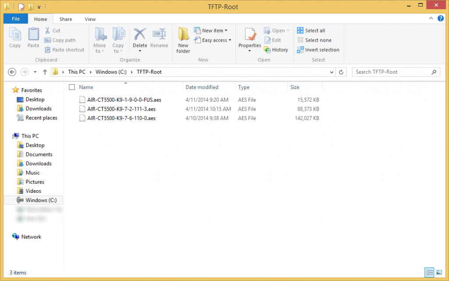Click the Copy icon in the ribbon
This screenshot has height=281, width=449.
coord(15,39)
